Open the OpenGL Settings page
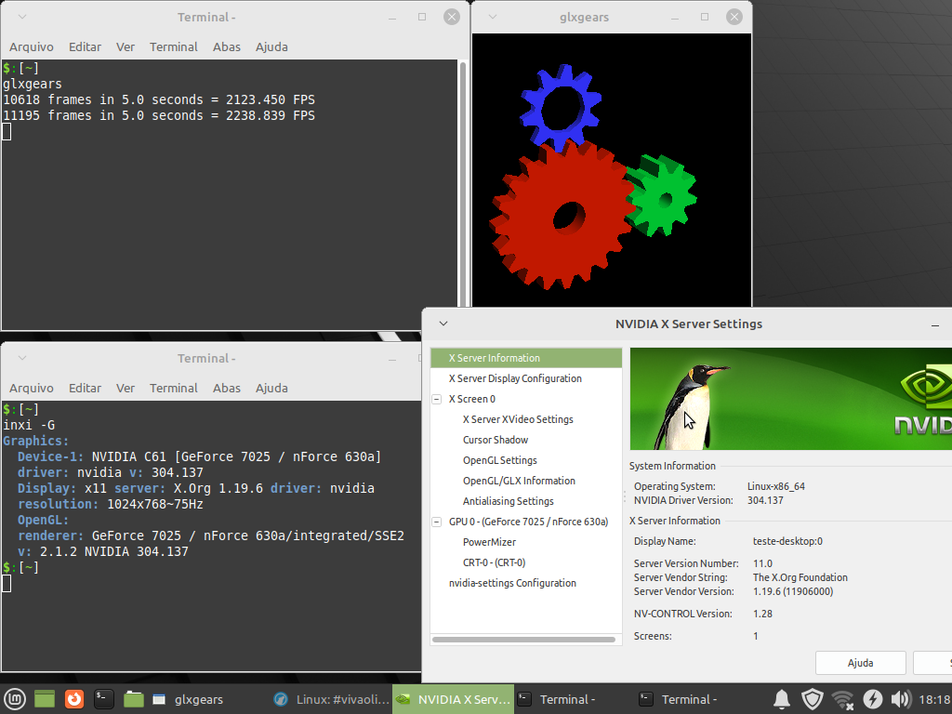Image resolution: width=952 pixels, height=714 pixels. (x=499, y=460)
